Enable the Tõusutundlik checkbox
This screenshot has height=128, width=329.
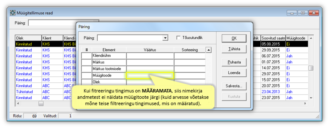click(x=178, y=38)
